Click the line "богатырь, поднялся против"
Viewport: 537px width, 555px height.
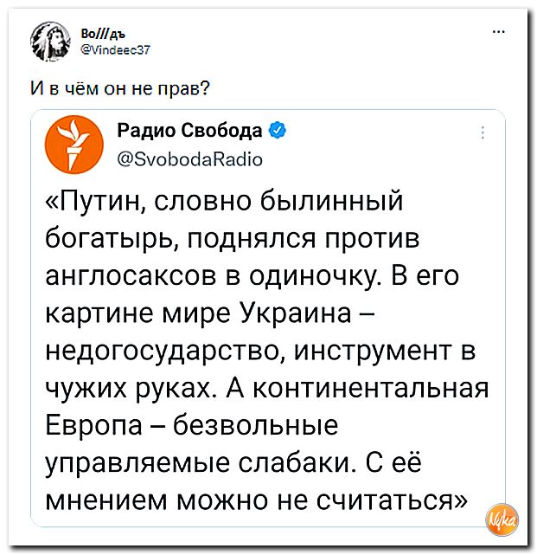click(233, 239)
